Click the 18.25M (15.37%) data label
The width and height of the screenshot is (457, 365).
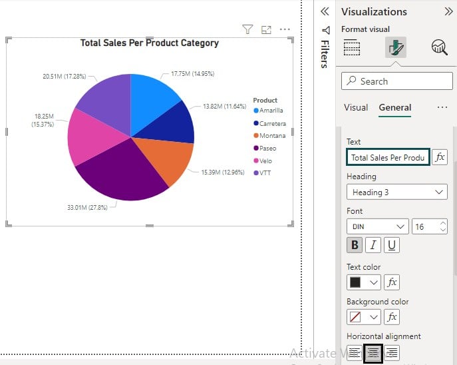pos(43,120)
